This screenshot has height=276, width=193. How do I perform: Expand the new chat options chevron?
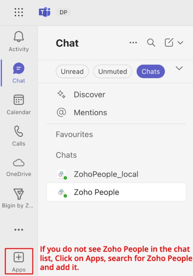[x=180, y=43]
